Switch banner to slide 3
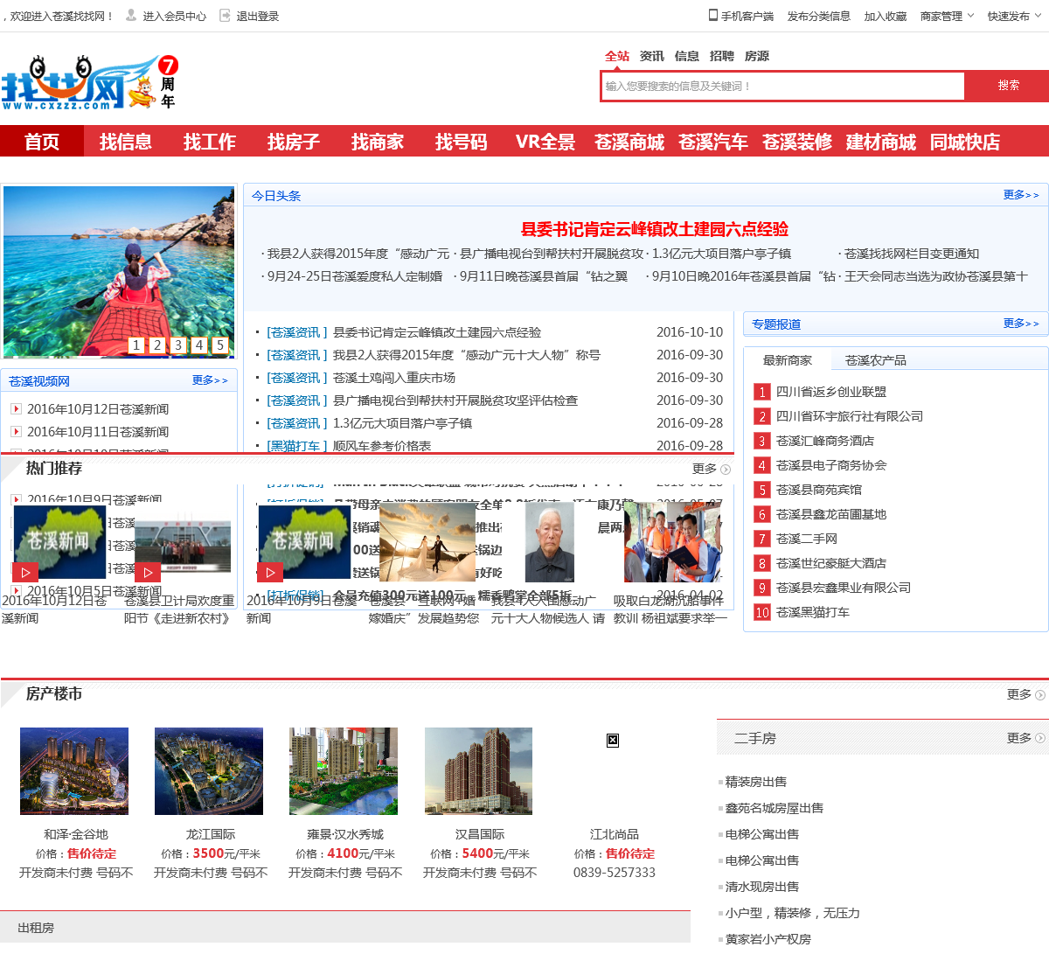The width and height of the screenshot is (1049, 954). [178, 345]
